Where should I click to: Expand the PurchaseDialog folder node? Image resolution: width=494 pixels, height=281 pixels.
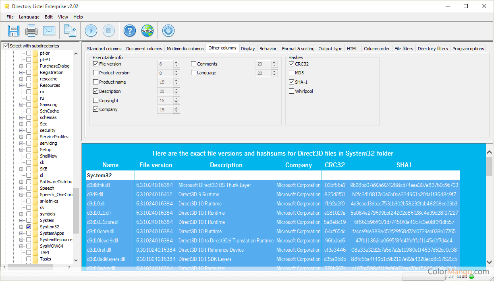pos(21,66)
